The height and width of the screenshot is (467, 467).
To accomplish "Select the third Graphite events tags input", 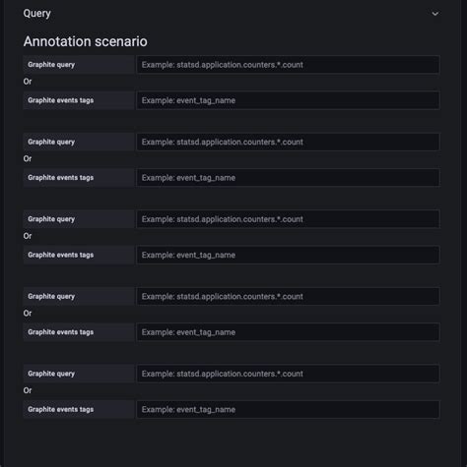I will [x=288, y=255].
